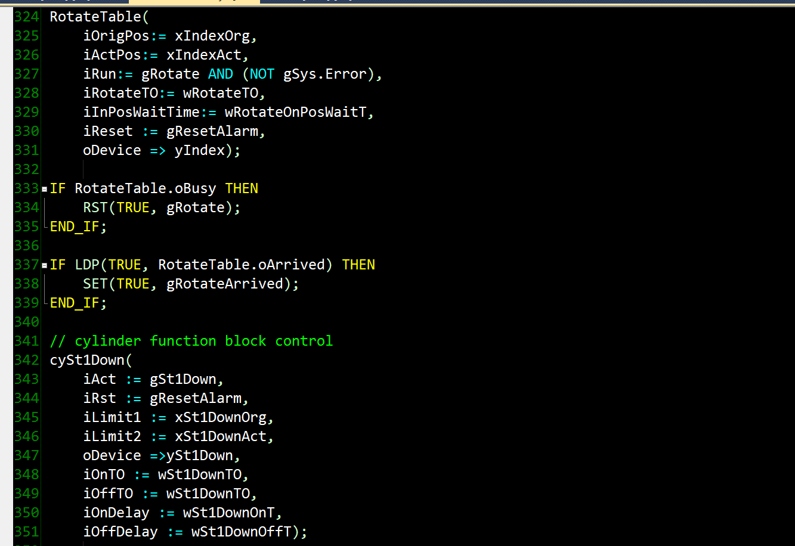Click the iOffDelay parameter name

pyautogui.click(x=120, y=532)
